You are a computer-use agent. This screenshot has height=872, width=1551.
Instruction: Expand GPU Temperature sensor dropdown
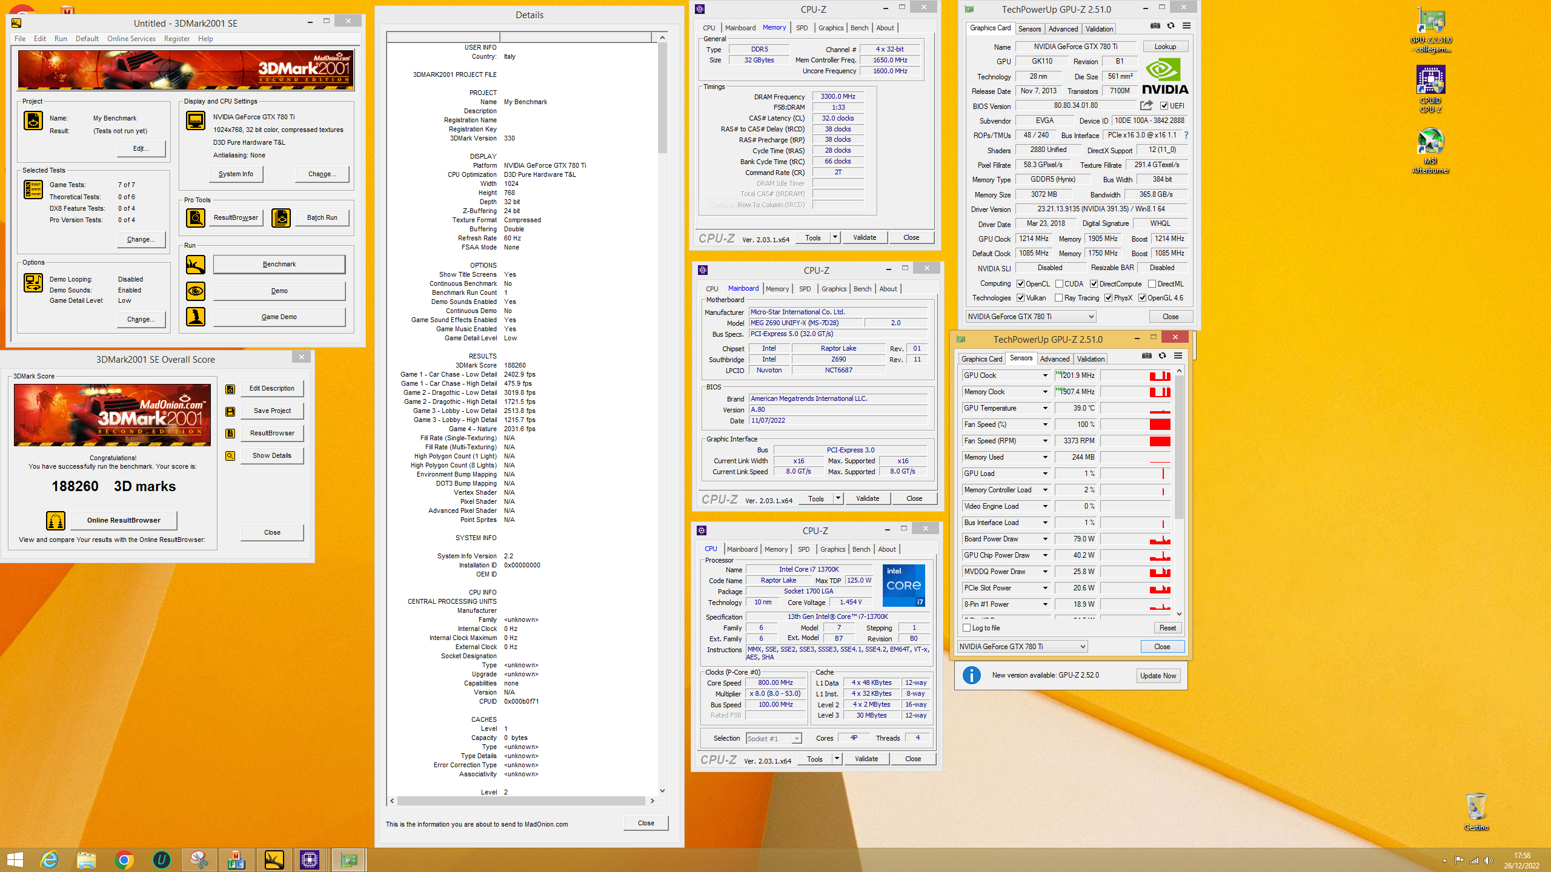(x=1045, y=408)
